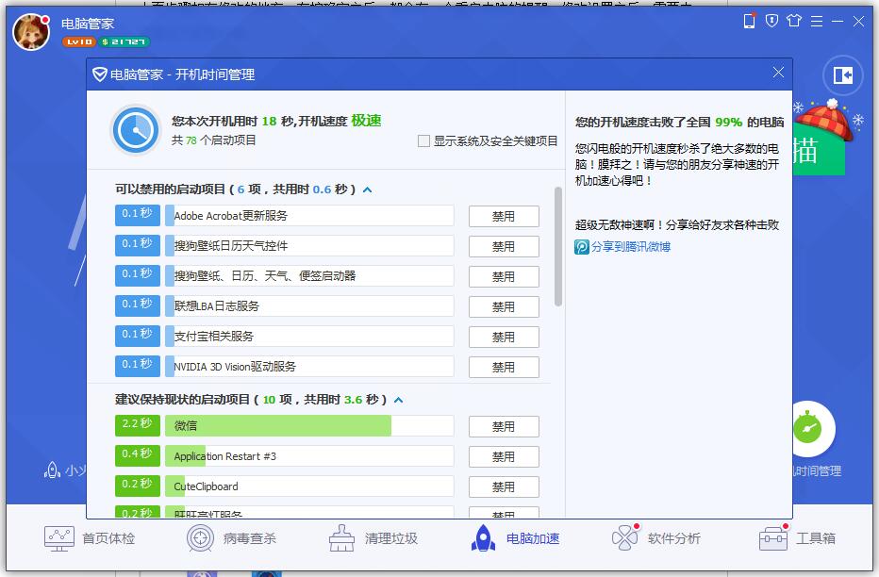
Task: Click the Application Restart #3 time bar
Action: coord(309,456)
